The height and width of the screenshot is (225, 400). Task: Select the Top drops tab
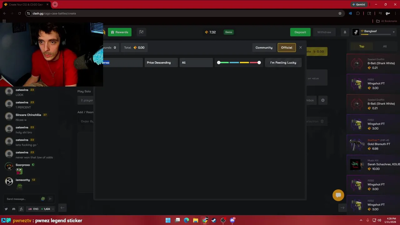(x=362, y=46)
